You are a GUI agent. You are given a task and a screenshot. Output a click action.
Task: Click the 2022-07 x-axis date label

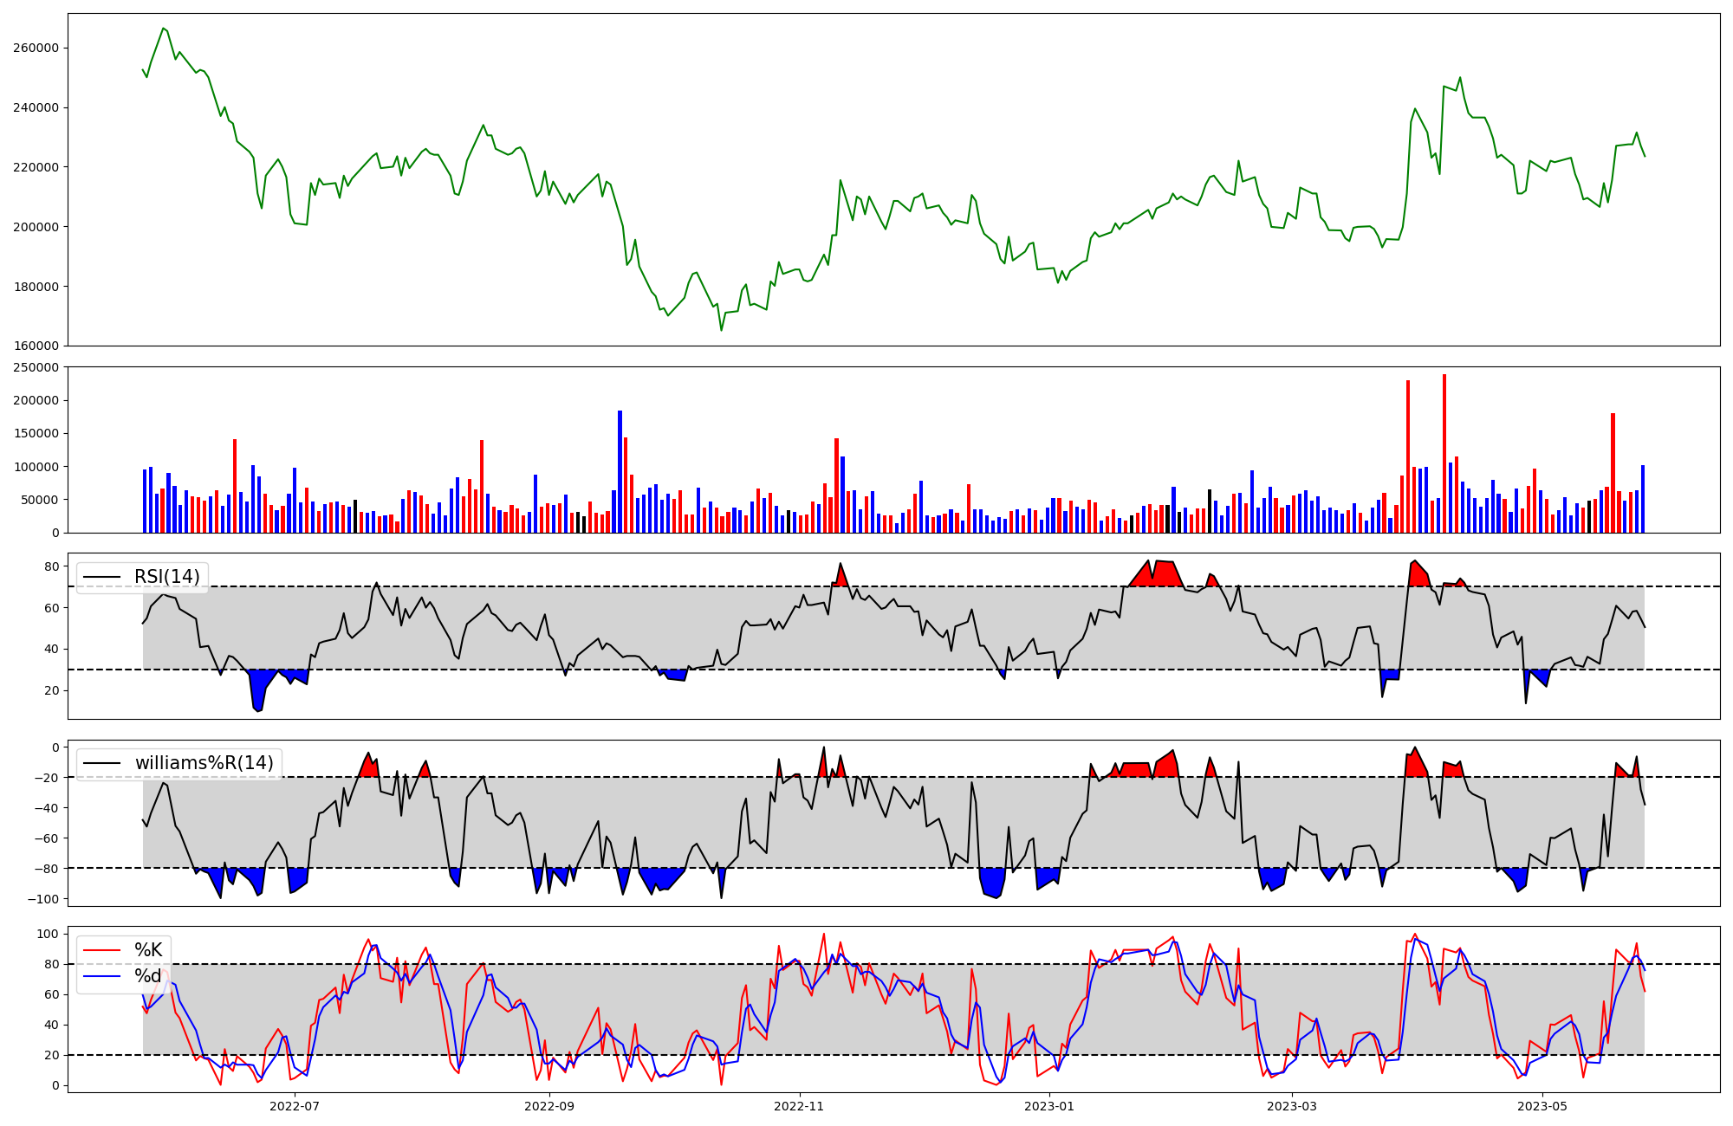tap(295, 1106)
